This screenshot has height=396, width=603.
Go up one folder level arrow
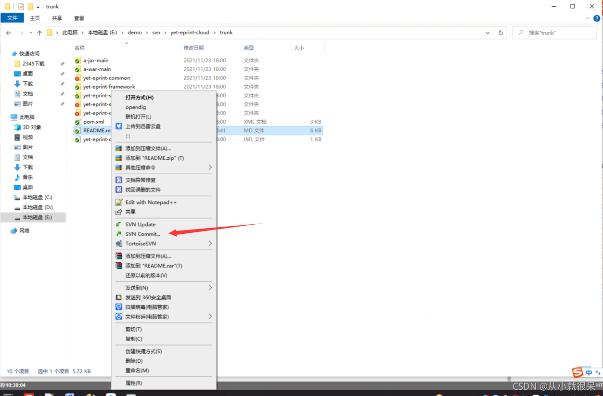39,33
